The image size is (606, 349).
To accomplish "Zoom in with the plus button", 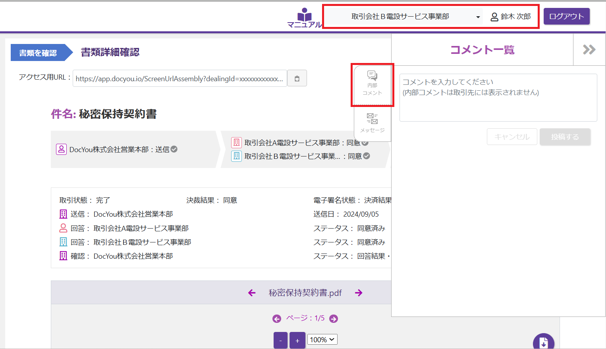I will coord(297,340).
